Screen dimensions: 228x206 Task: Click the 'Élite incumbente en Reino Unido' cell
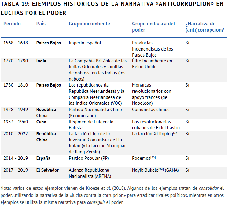pos(152,64)
